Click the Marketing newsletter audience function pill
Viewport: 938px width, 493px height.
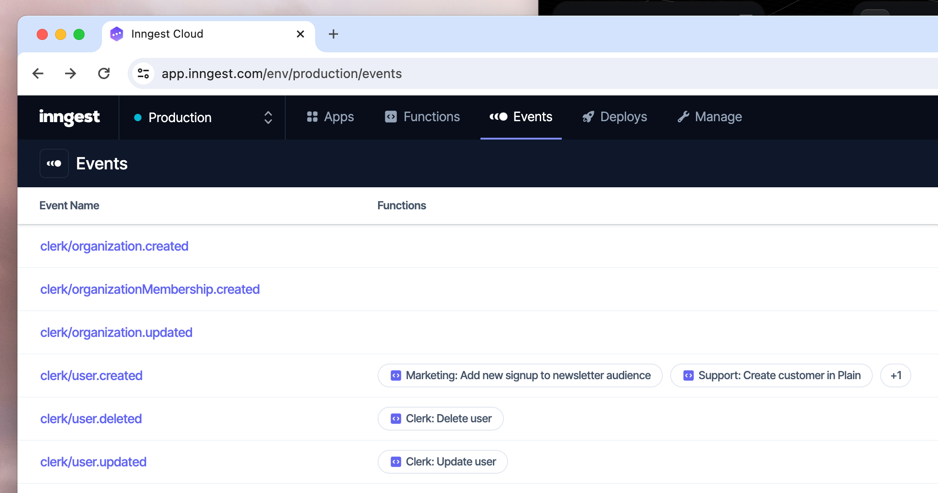[x=520, y=375]
